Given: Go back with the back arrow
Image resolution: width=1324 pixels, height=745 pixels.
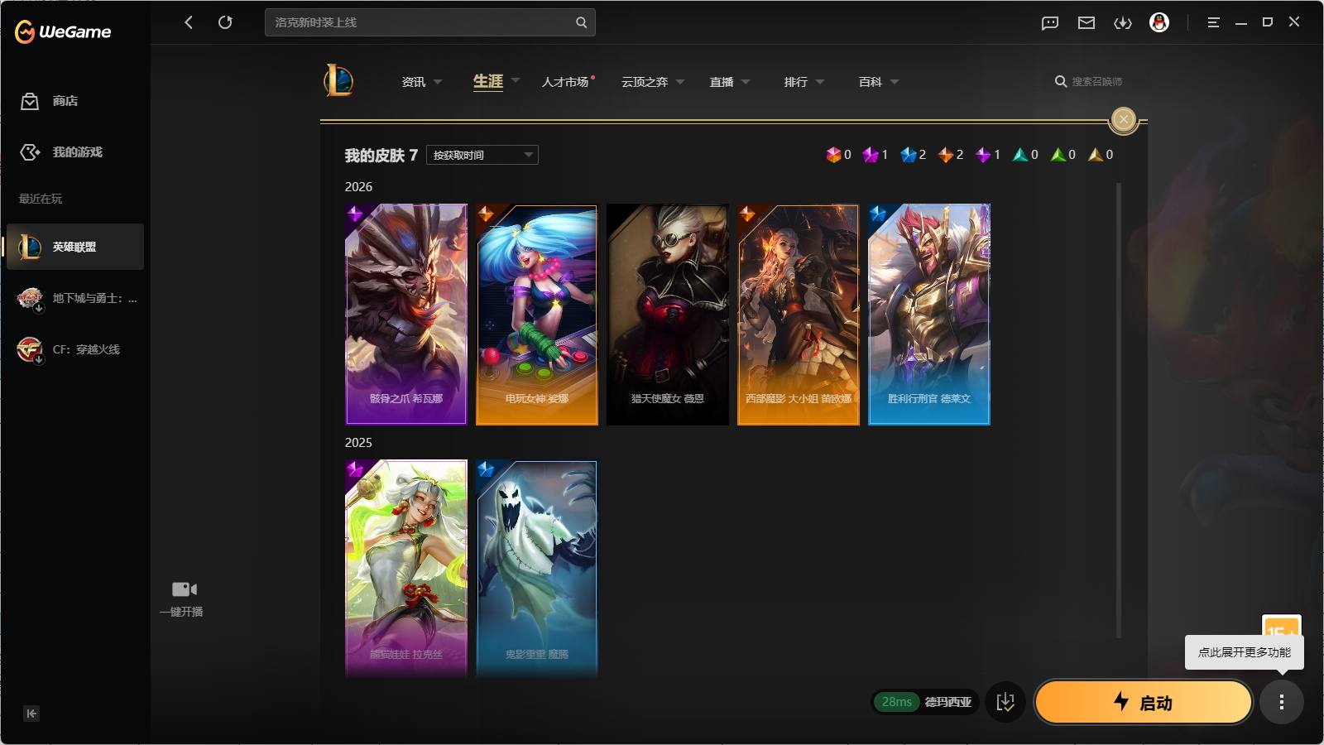Looking at the screenshot, I should (189, 22).
